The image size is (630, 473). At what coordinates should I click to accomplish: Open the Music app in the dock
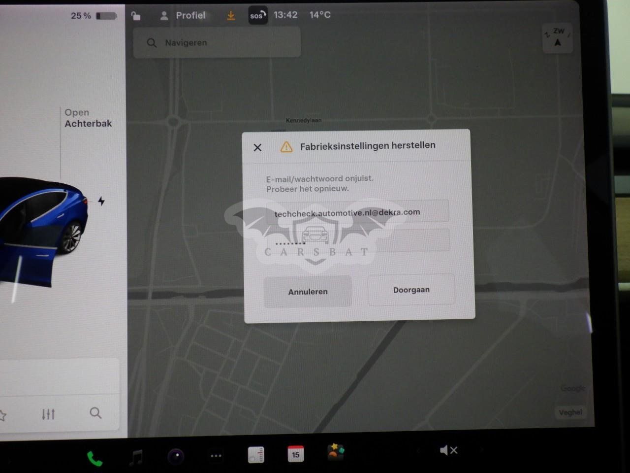pyautogui.click(x=136, y=458)
